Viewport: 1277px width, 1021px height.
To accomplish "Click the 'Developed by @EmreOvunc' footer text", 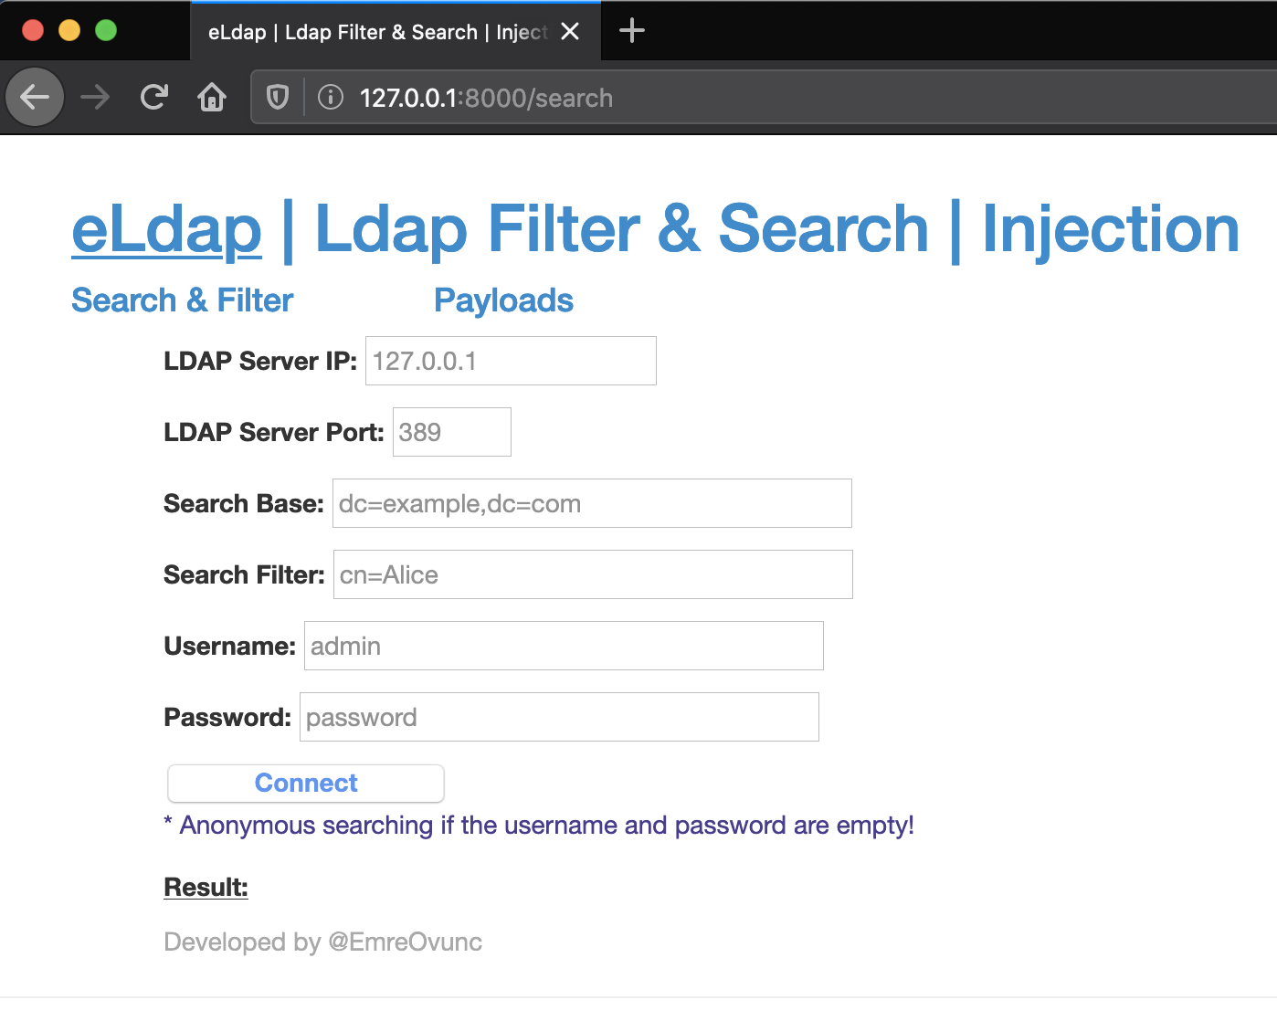I will [x=323, y=942].
